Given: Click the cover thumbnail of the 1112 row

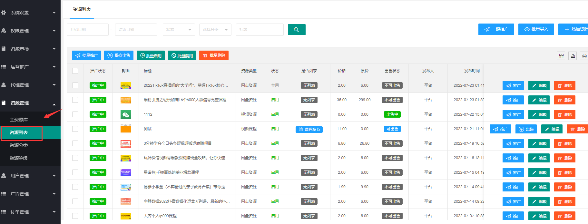Looking at the screenshot, I should click(125, 114).
